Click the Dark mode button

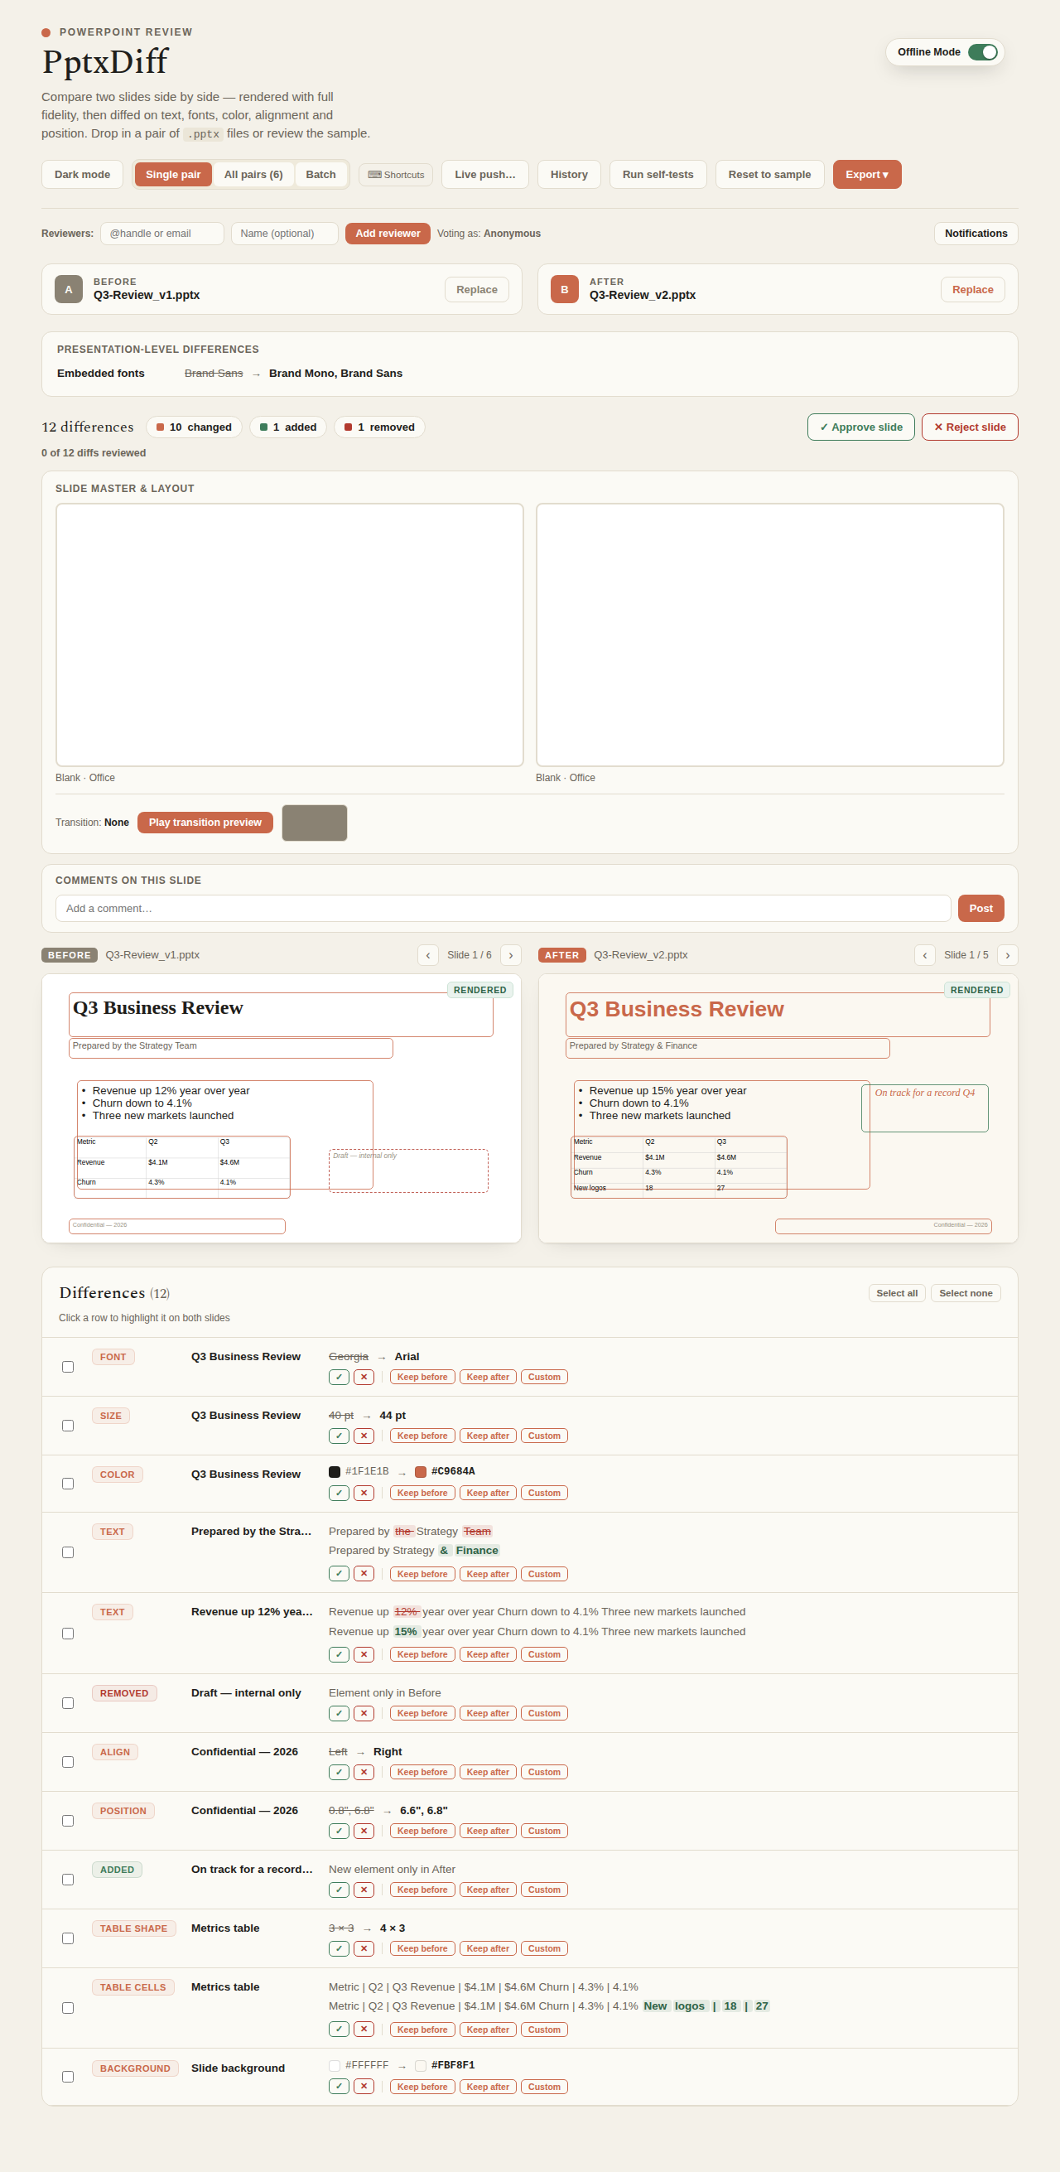[82, 175]
